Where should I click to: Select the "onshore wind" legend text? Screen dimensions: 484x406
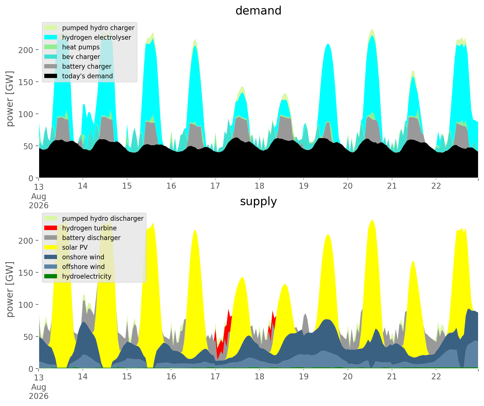83,257
